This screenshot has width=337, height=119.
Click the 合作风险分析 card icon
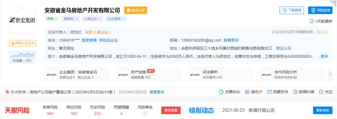point(267,74)
